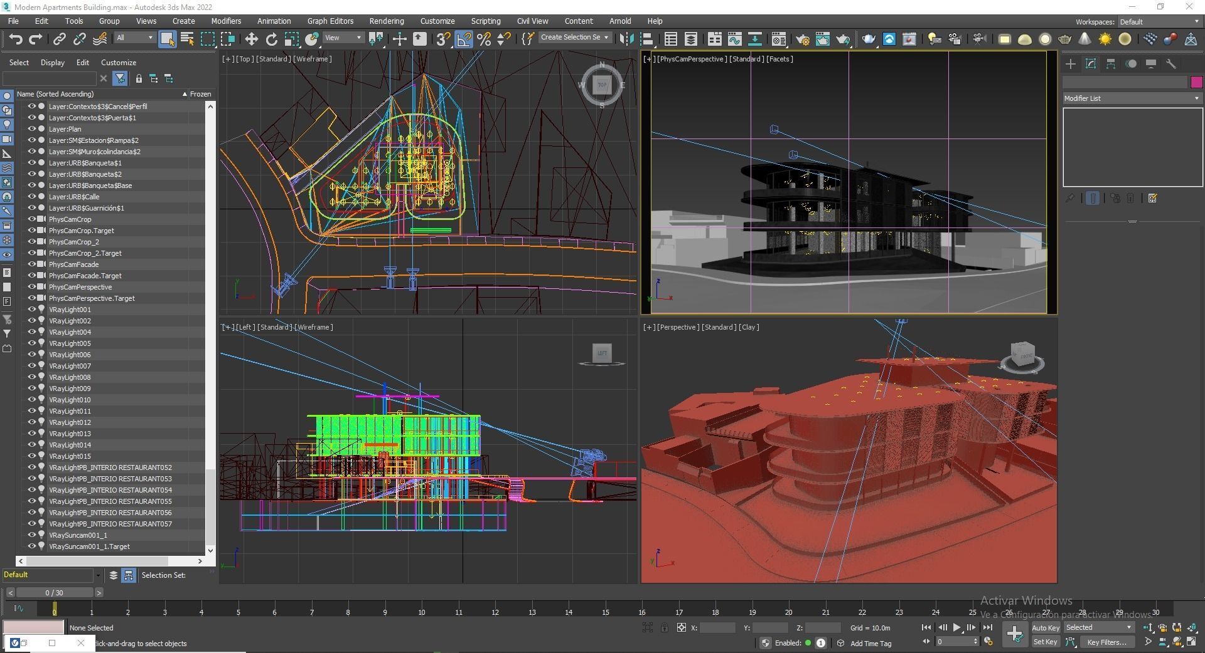Click the object color swatch in command panel
This screenshot has height=653, width=1205.
pos(1196,82)
